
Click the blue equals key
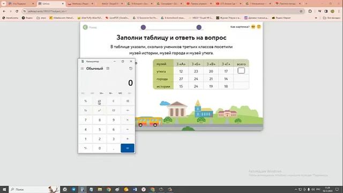click(128, 148)
